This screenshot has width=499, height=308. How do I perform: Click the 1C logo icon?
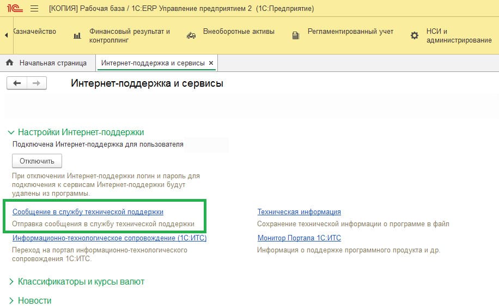pyautogui.click(x=15, y=8)
